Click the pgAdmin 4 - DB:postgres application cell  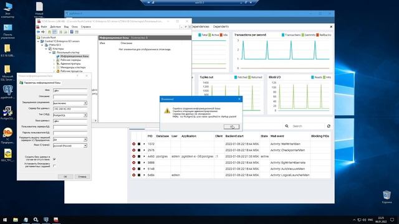[x=197, y=156]
